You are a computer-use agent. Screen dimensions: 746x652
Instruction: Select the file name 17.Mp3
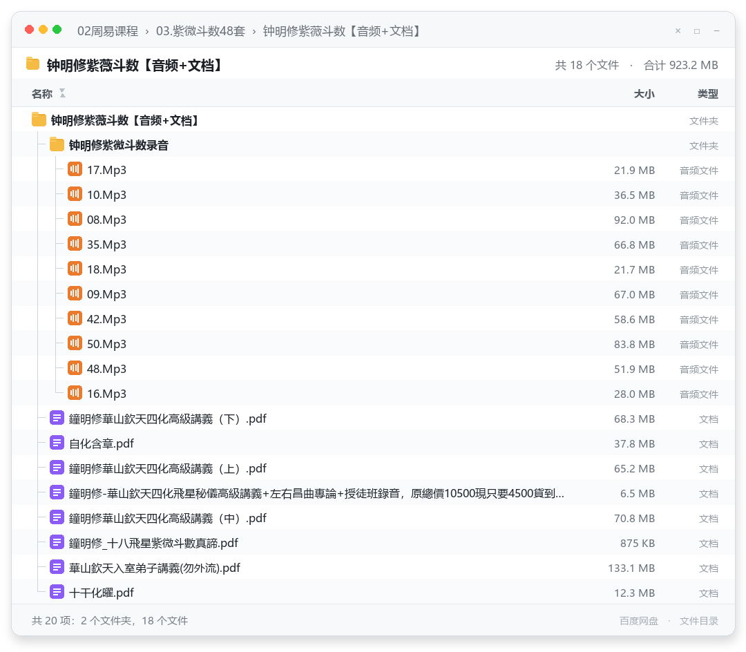point(106,171)
